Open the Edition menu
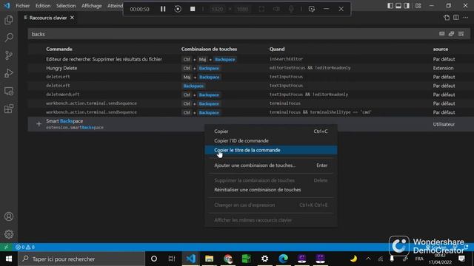 point(43,6)
